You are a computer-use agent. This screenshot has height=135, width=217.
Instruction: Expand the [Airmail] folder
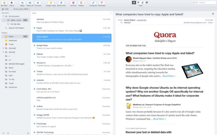3,48
